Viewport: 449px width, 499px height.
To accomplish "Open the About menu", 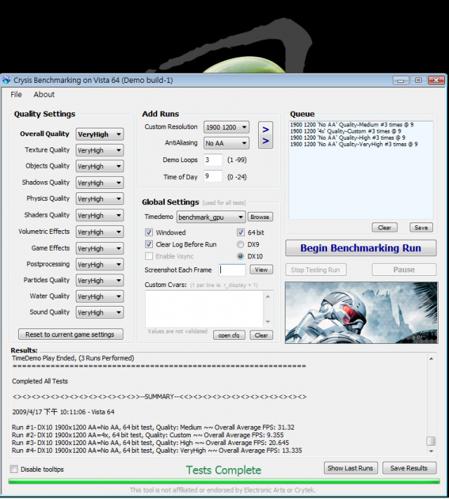I will tap(44, 95).
